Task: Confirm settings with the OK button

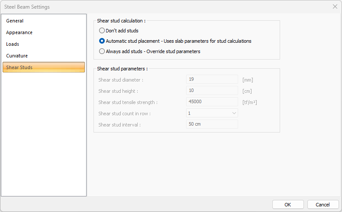Action: pos(288,205)
